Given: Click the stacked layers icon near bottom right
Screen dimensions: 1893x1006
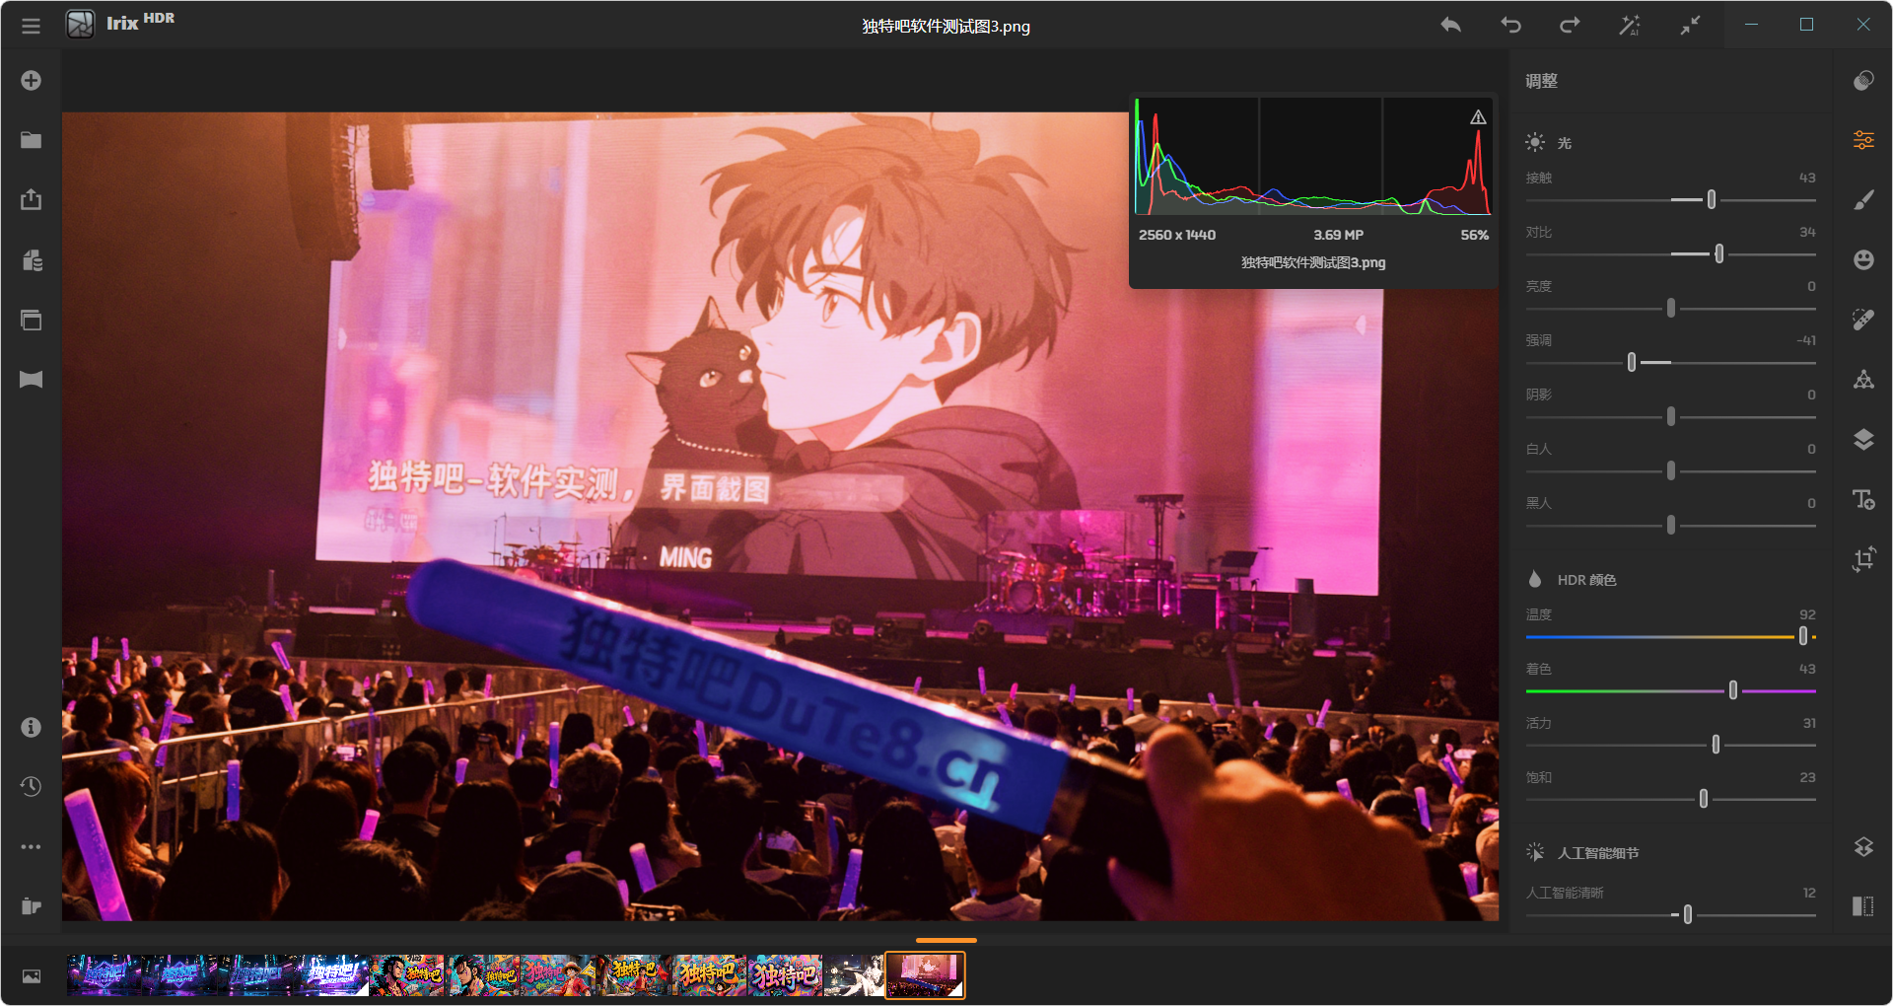Looking at the screenshot, I should pyautogui.click(x=1863, y=846).
